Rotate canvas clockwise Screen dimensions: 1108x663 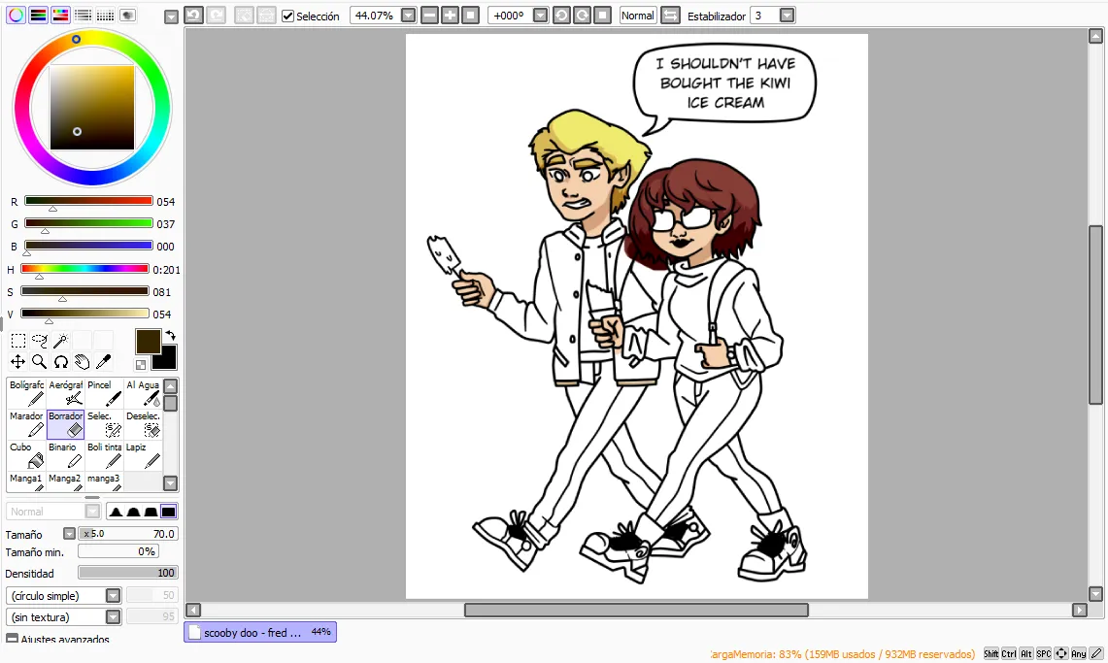(582, 16)
